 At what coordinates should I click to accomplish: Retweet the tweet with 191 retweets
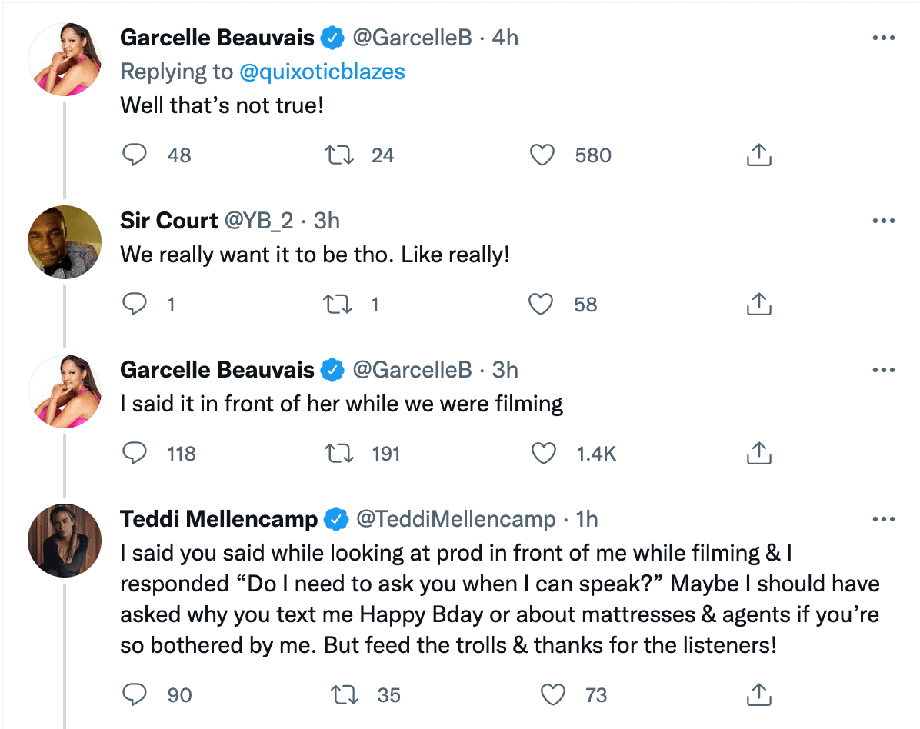tap(339, 454)
